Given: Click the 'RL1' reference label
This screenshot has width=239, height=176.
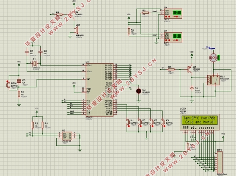Looking at the screenshot, I should [222, 77].
